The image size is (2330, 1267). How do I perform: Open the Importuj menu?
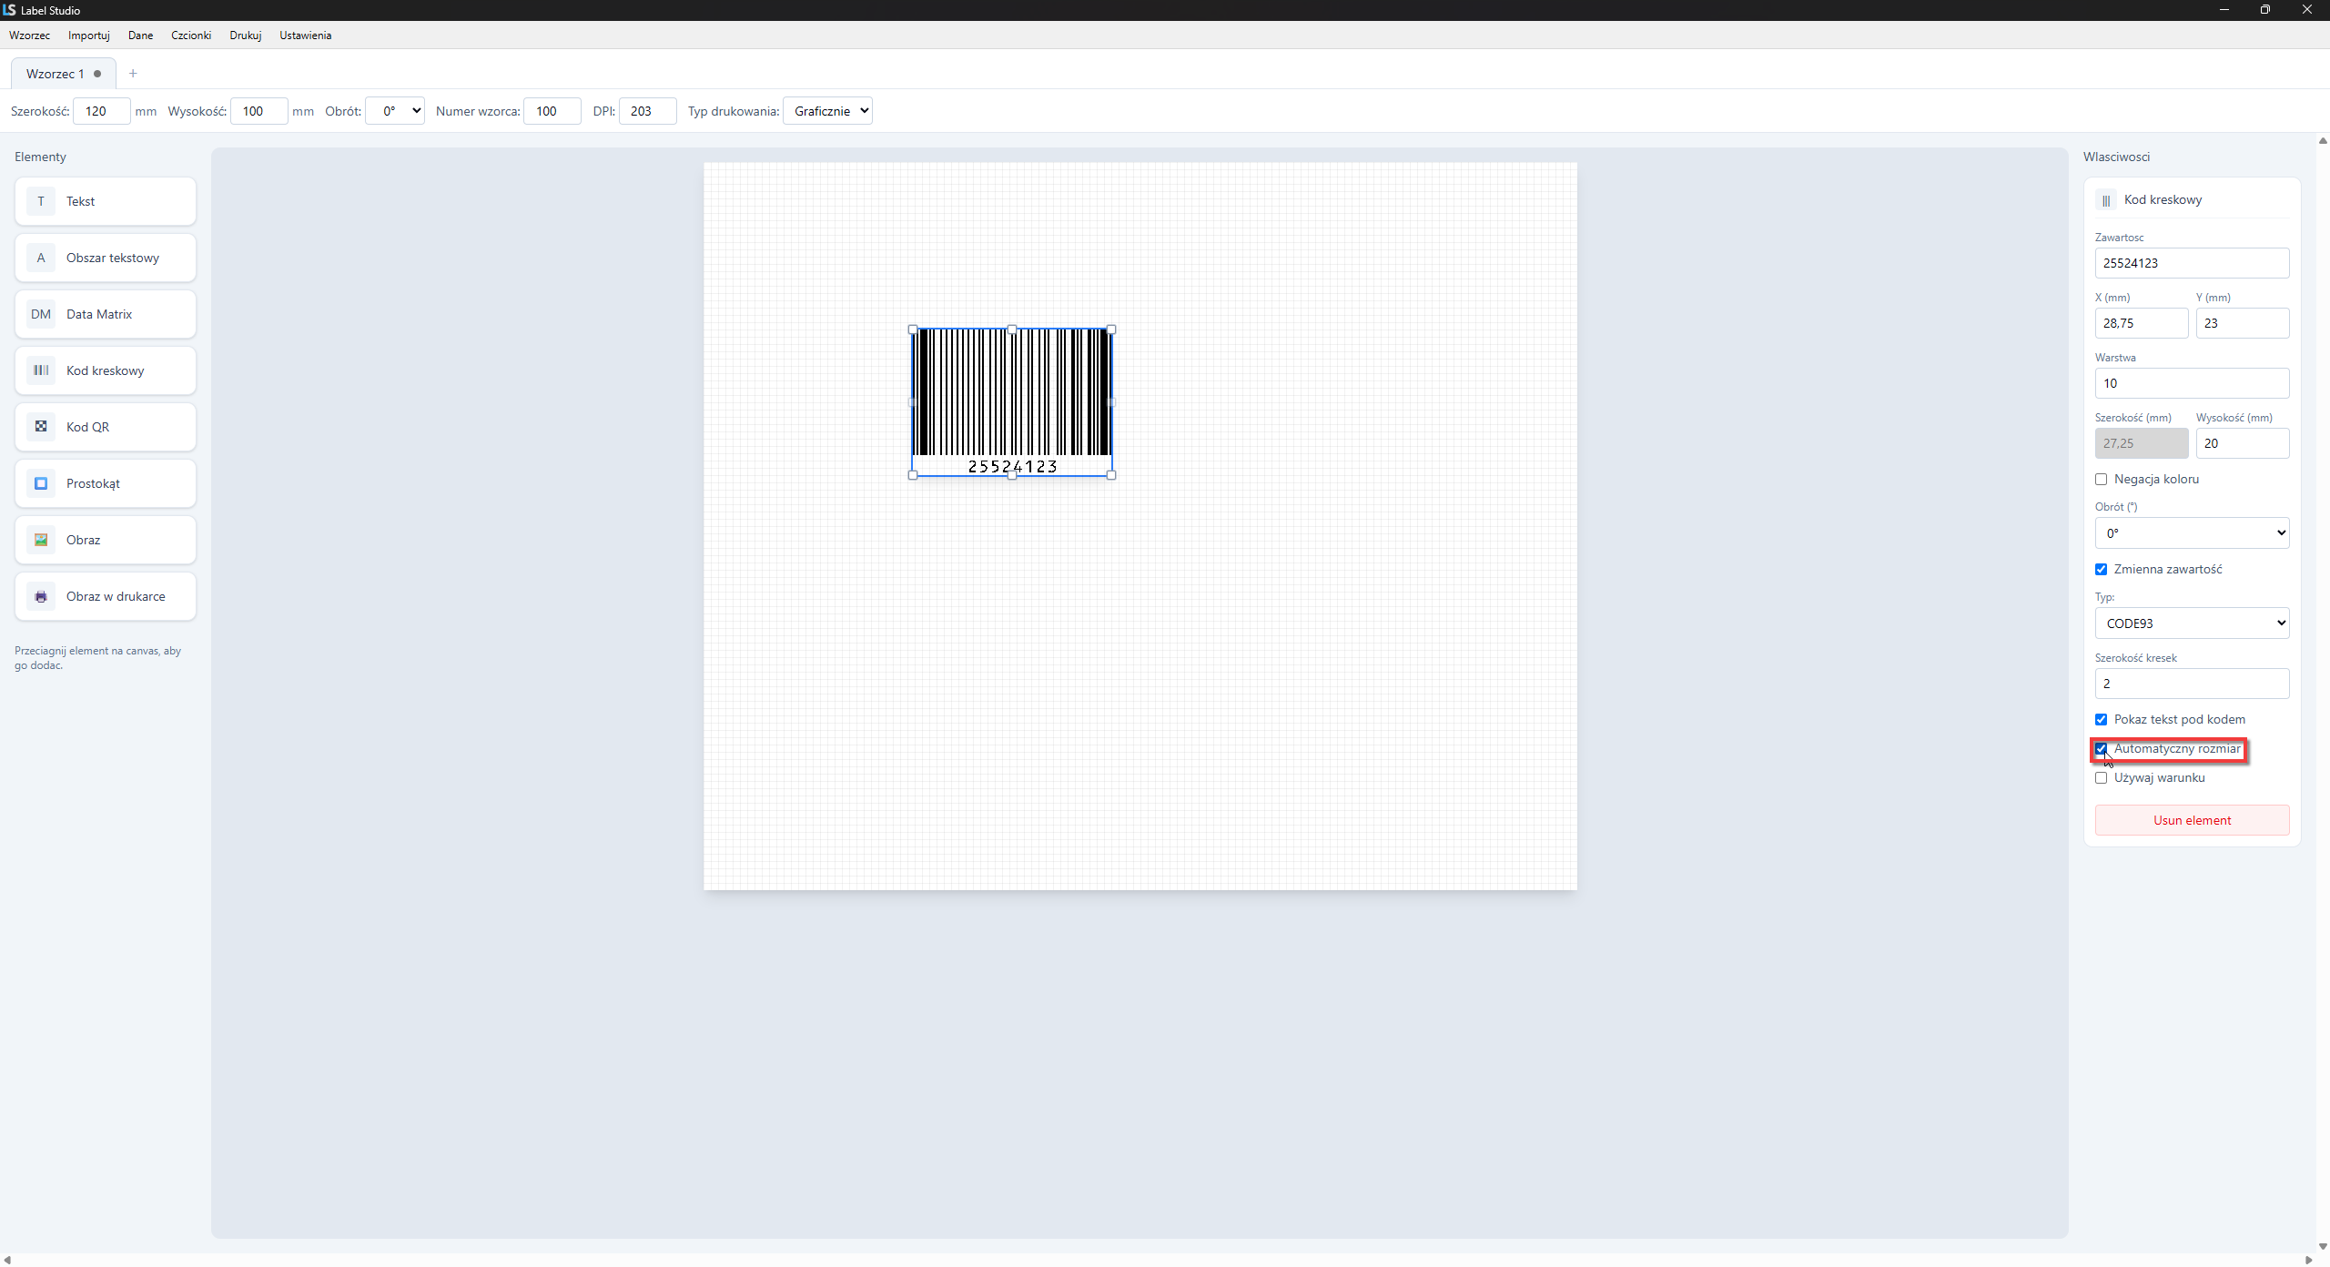[89, 35]
